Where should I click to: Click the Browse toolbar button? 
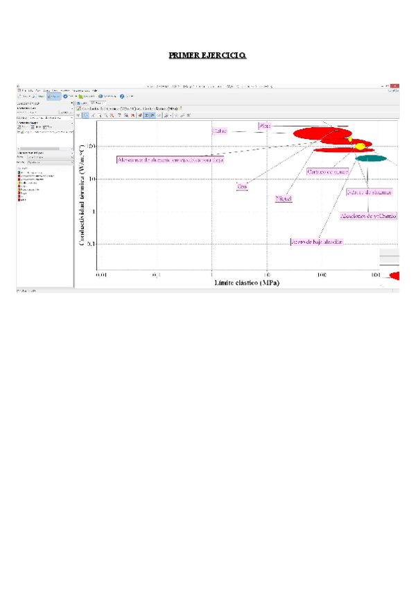(x=24, y=96)
